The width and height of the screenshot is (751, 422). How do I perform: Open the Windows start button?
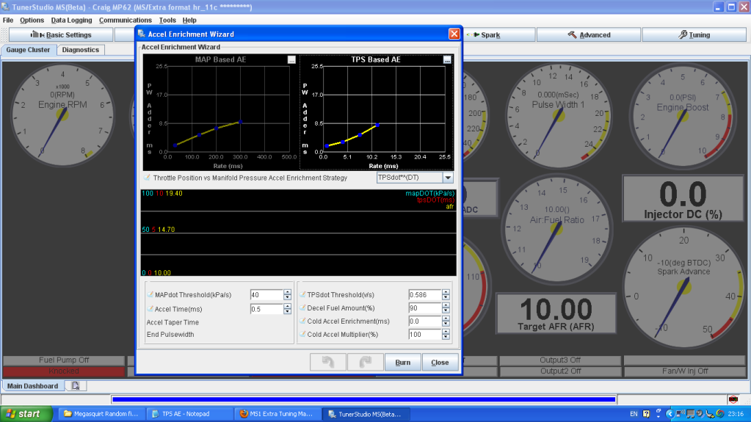[26, 414]
